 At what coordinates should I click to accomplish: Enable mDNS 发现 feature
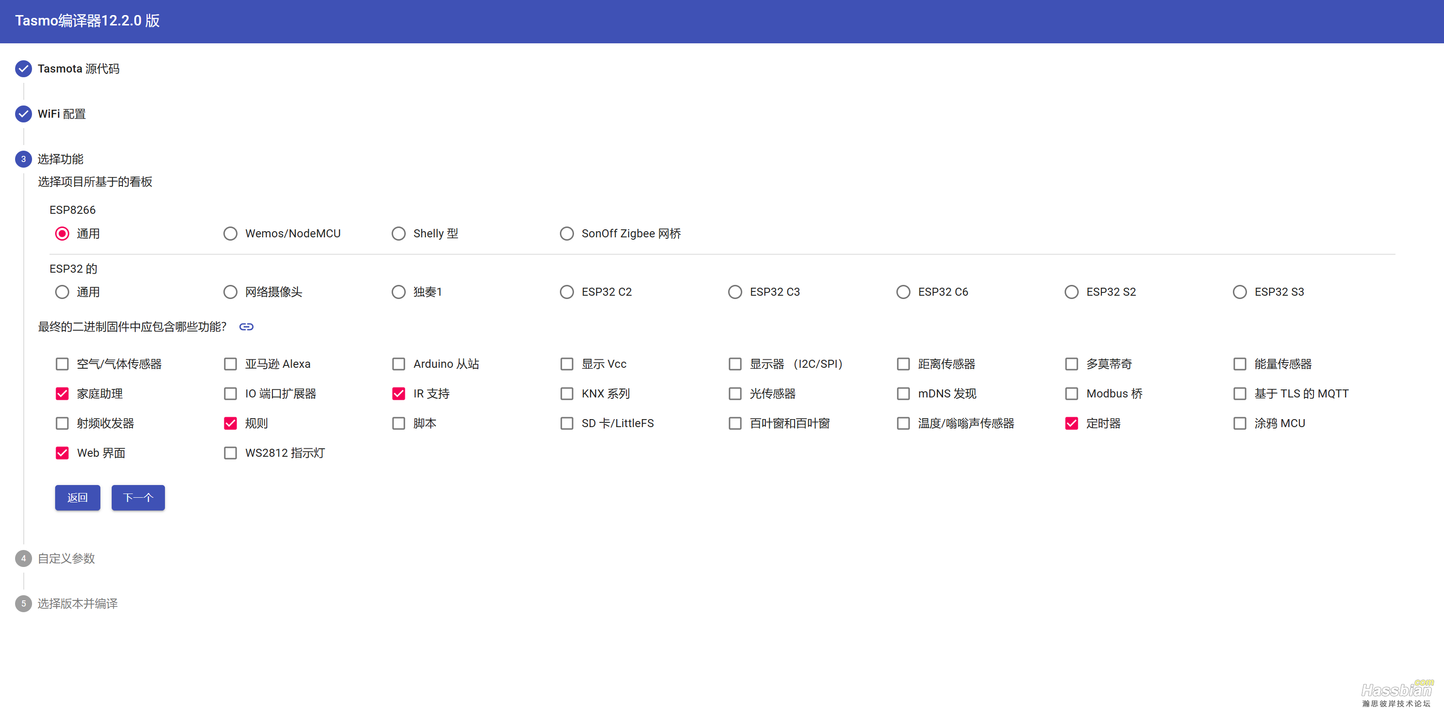coord(903,394)
